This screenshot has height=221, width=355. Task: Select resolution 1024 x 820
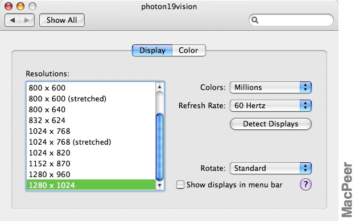[91, 153]
